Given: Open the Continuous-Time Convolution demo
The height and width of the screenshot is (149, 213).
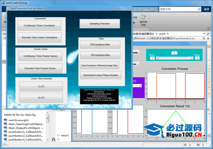Looking at the screenshot, I should pos(39,26).
